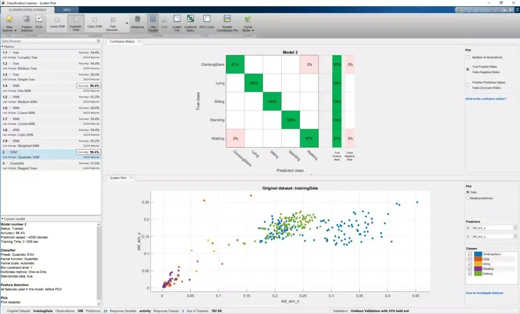This screenshot has height=314, width=520.
Task: Click the Standing class color swatch
Action: coord(478,269)
